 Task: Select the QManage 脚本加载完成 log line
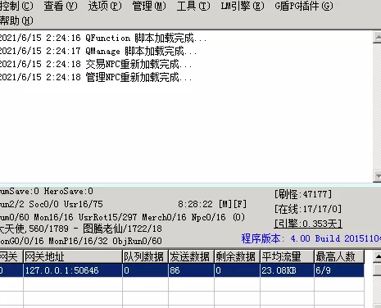tap(98, 51)
